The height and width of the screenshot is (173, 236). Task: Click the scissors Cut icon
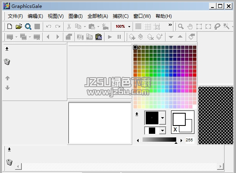click(x=69, y=27)
